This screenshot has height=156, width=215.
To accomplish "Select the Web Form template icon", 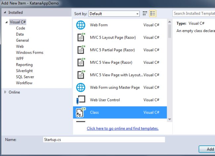I will click(81, 25).
